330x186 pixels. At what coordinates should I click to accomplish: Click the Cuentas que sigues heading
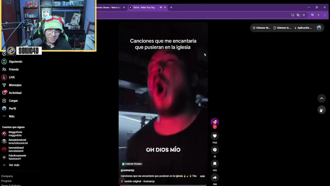pos(13,127)
